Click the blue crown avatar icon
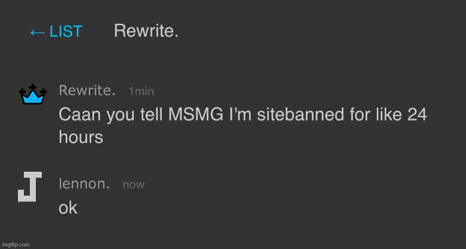This screenshot has width=466, height=249. 33,95
